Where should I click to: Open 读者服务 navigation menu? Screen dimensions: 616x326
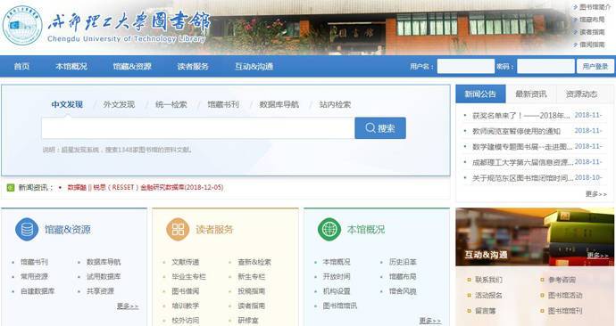pyautogui.click(x=193, y=67)
